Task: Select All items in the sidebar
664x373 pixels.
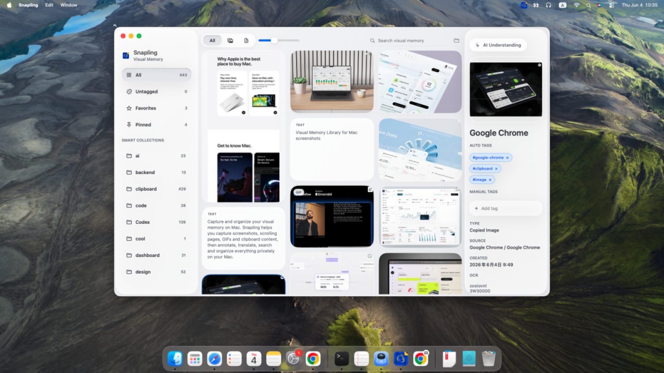Action: [x=157, y=75]
